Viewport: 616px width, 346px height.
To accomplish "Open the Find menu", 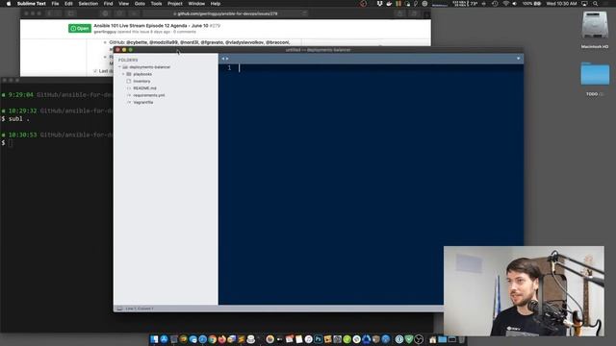I will [x=108, y=4].
